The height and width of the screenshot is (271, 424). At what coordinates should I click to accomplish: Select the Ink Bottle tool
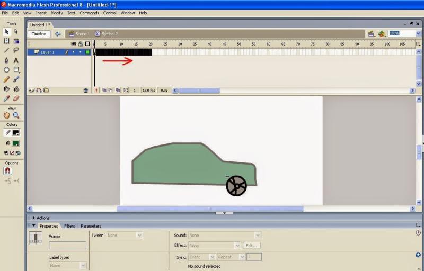coord(7,89)
